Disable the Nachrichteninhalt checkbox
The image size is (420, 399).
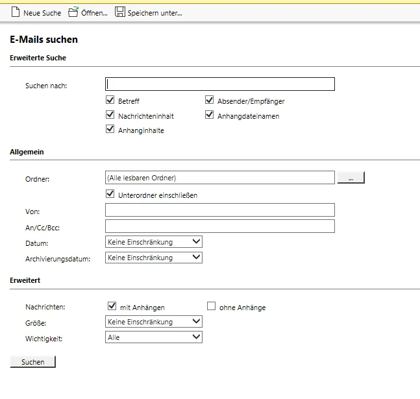[x=110, y=115]
